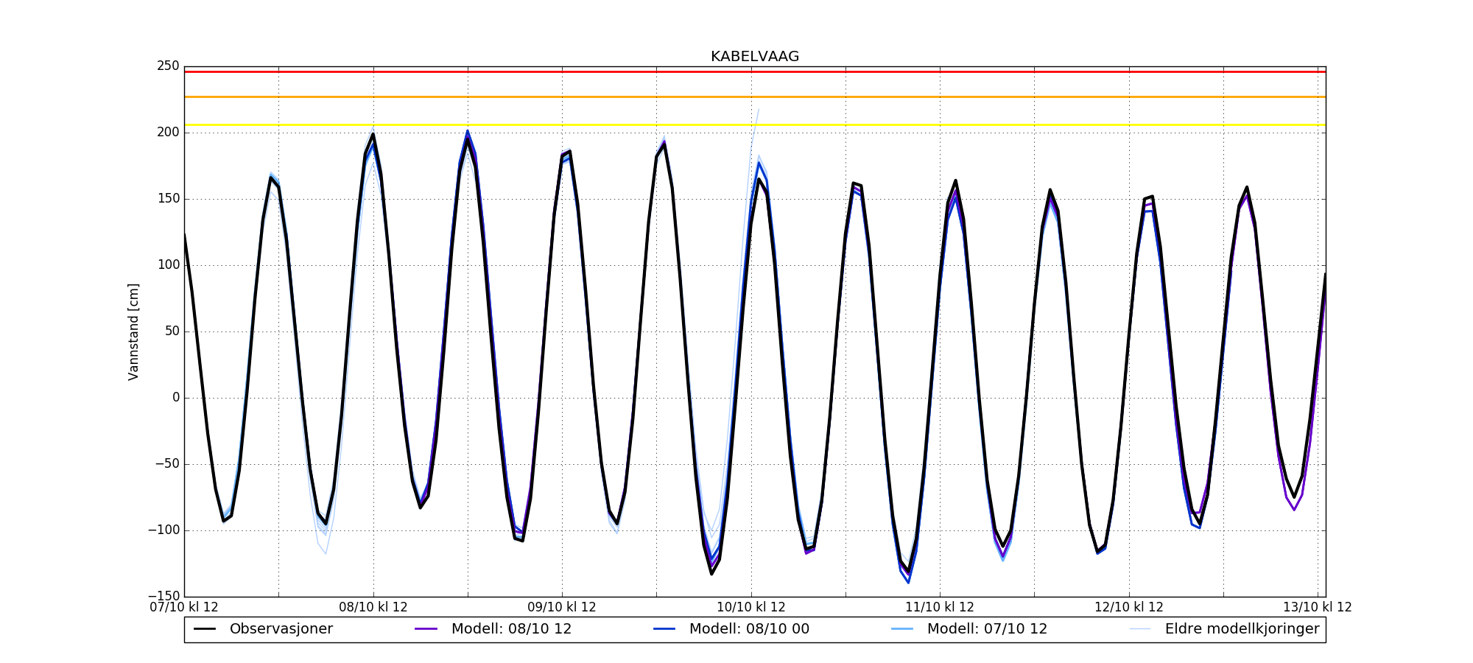This screenshot has height=663, width=1473.
Task: Click the black Observasjoner legend line swatch
Action: pyautogui.click(x=205, y=629)
